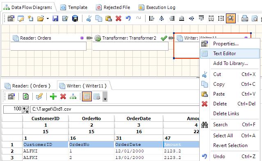Undo with the blue arrow in the main toolbar
The image size is (262, 161).
(128, 18)
